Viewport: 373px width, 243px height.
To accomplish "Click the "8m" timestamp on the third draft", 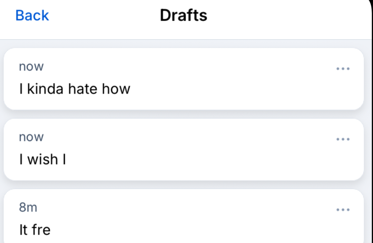I will coord(28,207).
